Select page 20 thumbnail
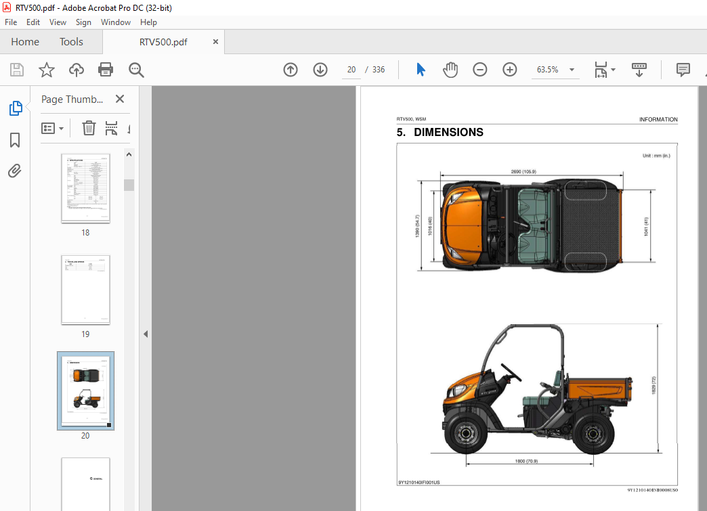Viewport: 707px width, 511px height. (x=86, y=391)
